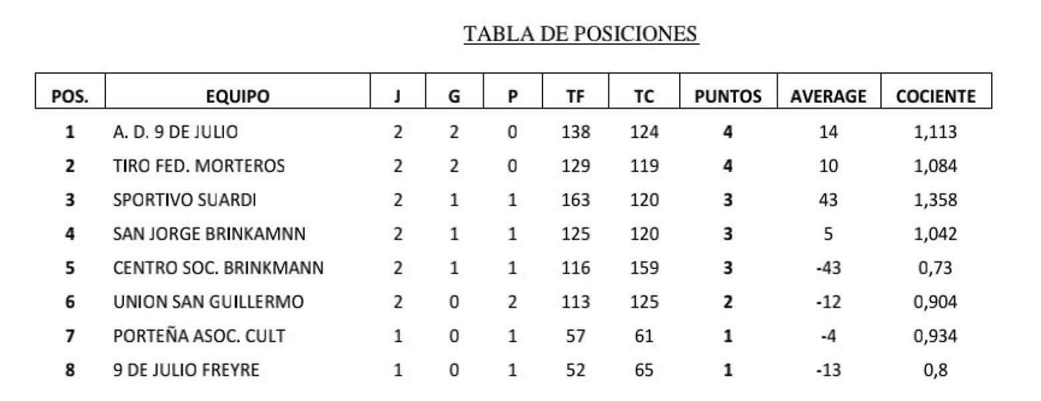Screen dimensions: 1041x401
Task: Click the TC column header
Action: pos(644,97)
